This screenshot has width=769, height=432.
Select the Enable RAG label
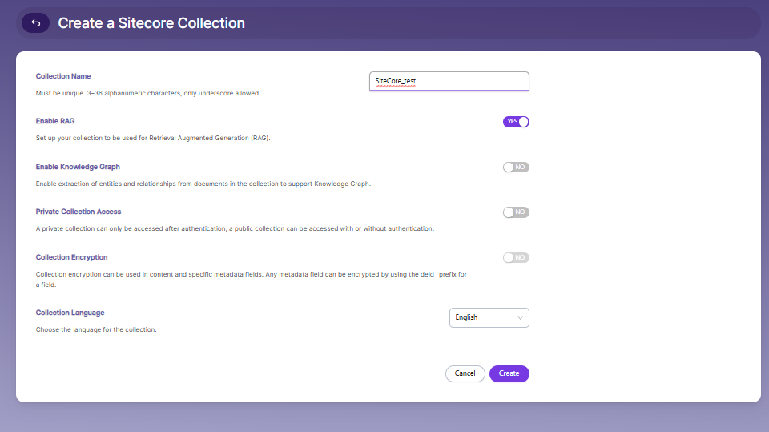pos(55,121)
